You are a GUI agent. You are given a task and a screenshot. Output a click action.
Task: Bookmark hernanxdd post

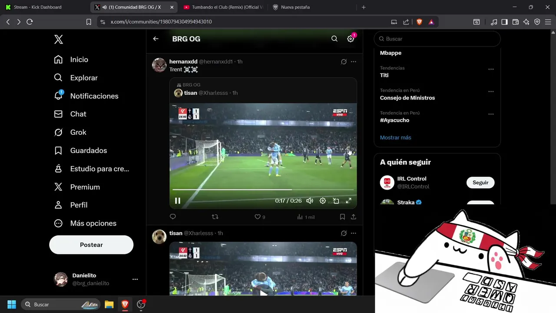tap(342, 216)
